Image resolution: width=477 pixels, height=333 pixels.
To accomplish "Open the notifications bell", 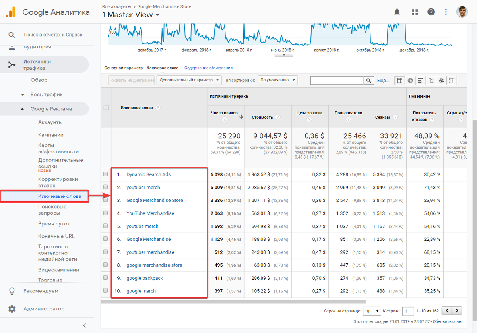I will coord(397,12).
